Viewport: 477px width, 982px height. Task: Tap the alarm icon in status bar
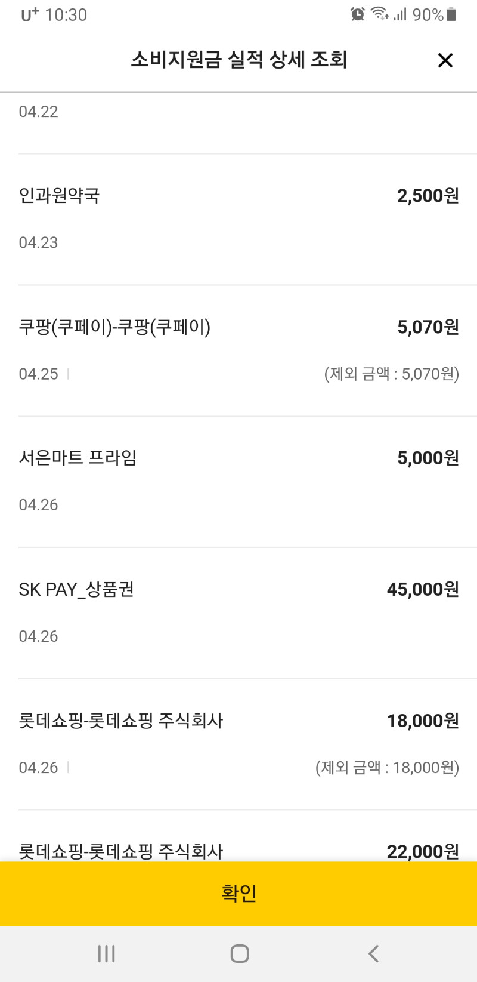pyautogui.click(x=358, y=14)
